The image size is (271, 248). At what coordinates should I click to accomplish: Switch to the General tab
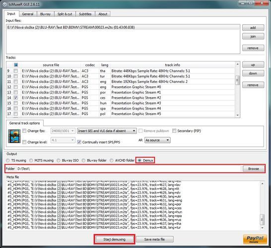28,14
